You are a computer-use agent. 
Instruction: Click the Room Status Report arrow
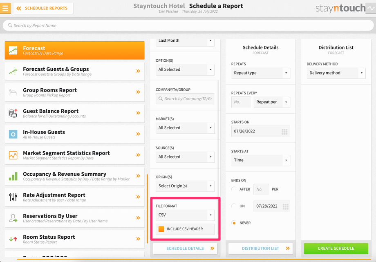(x=138, y=239)
